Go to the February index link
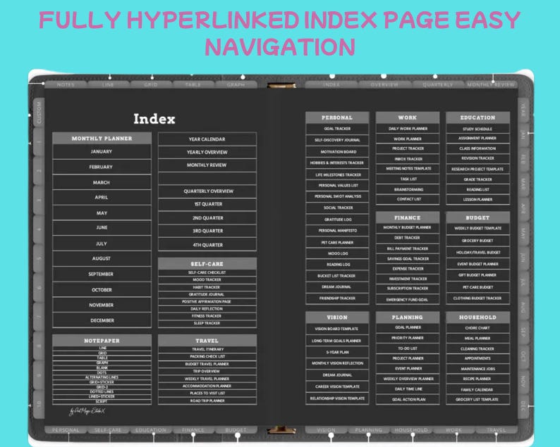This screenshot has width=560, height=447. (102, 167)
